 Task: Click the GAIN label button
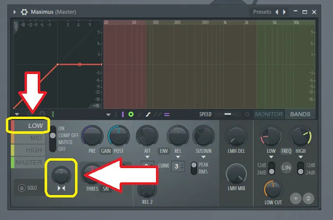[x=106, y=151]
